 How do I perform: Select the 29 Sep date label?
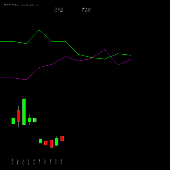click(x=18, y=162)
